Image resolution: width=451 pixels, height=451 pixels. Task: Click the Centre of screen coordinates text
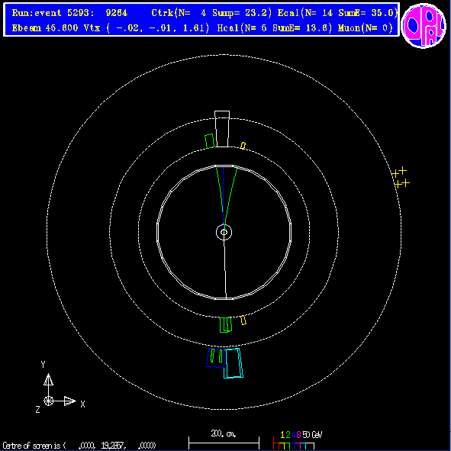tap(79, 446)
